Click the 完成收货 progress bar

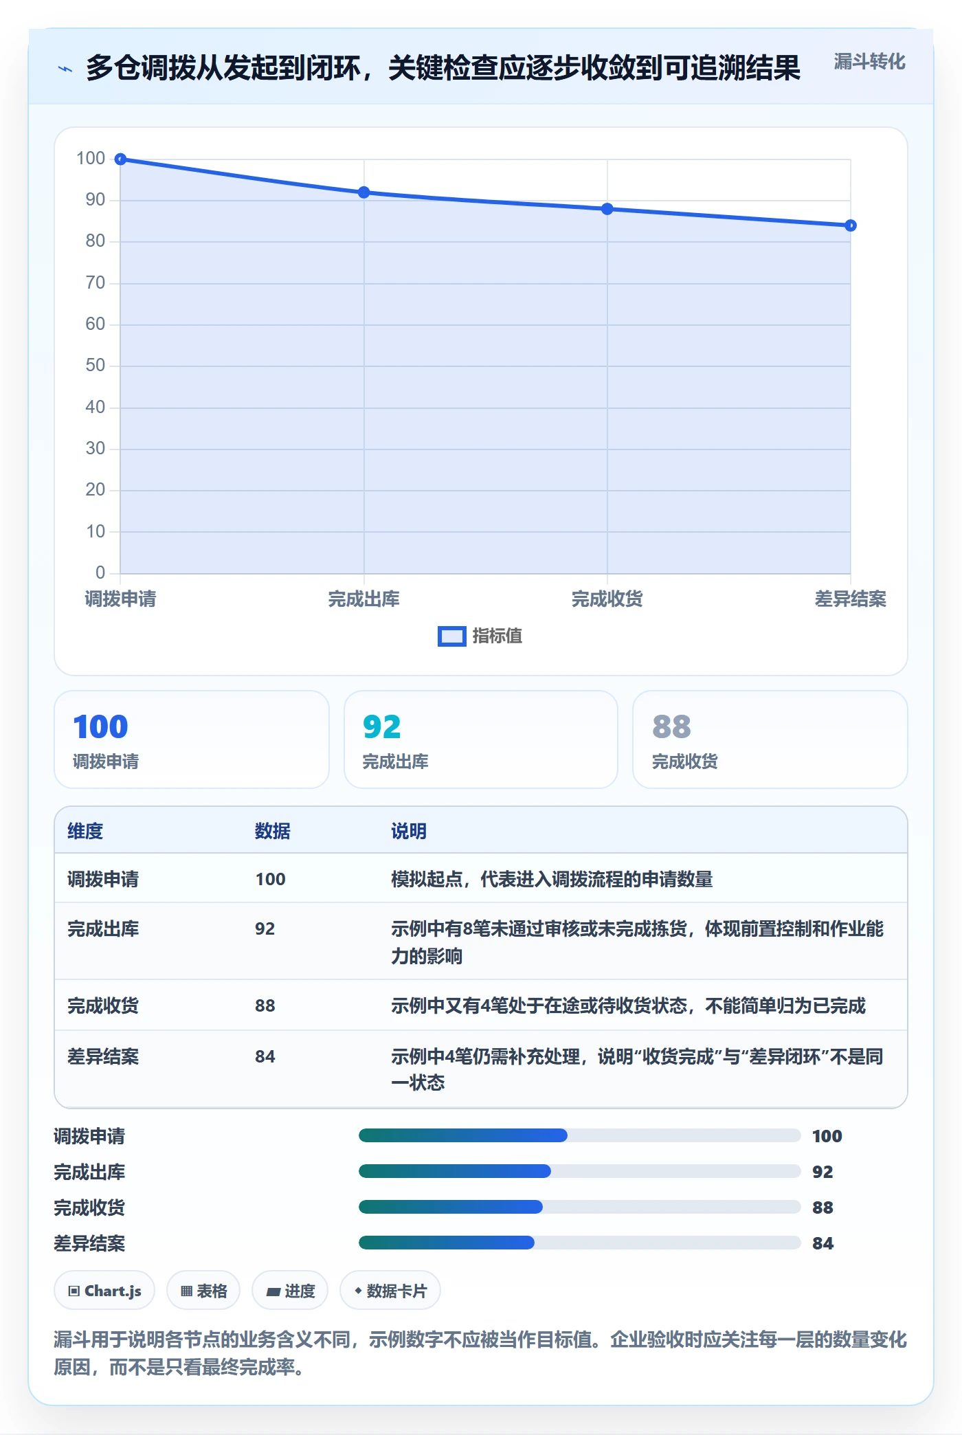579,1207
